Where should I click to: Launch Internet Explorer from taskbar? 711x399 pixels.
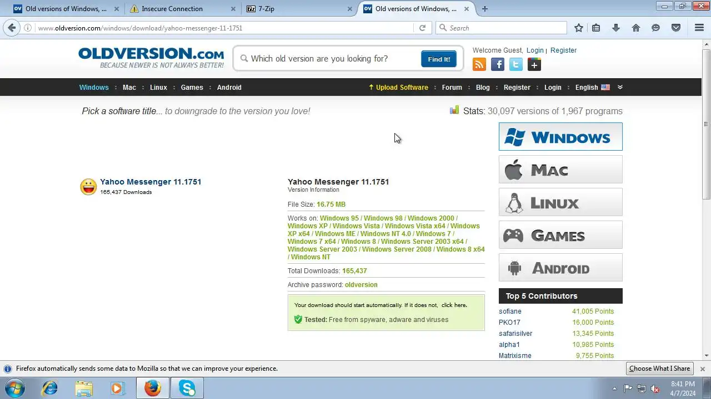(x=49, y=388)
